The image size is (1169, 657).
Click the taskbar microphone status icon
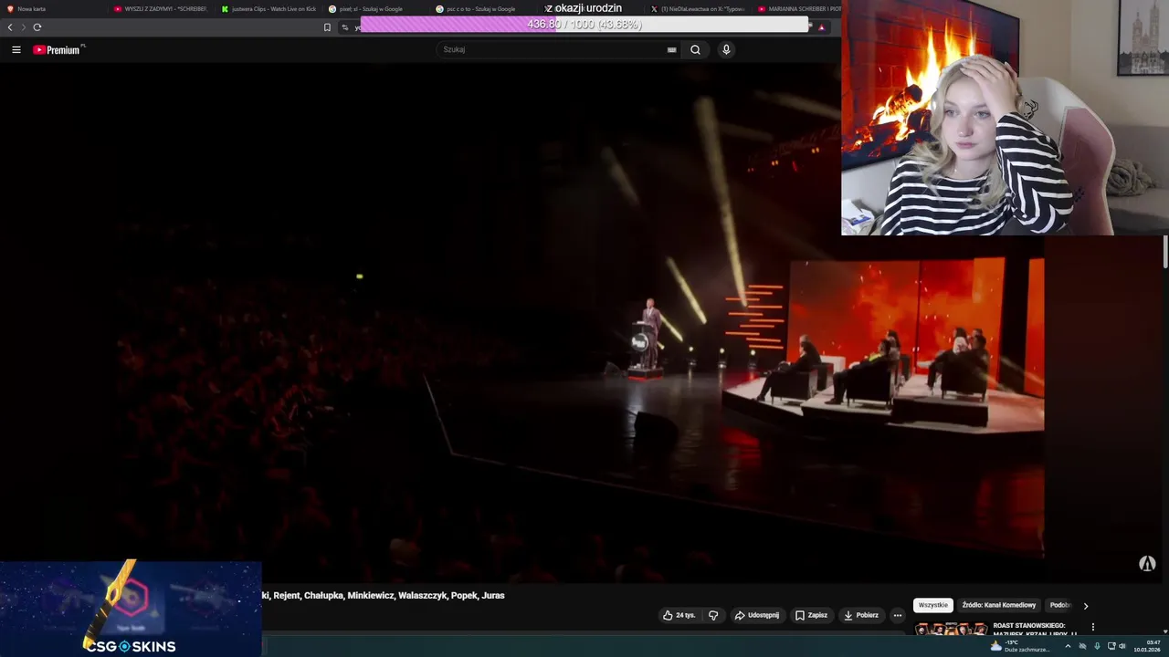(1097, 646)
